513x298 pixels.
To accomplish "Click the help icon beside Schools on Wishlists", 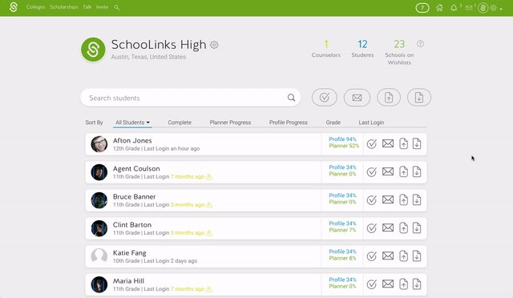I will click(x=420, y=43).
